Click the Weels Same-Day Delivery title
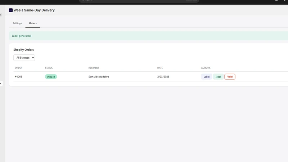This screenshot has width=288, height=162. coord(34,10)
